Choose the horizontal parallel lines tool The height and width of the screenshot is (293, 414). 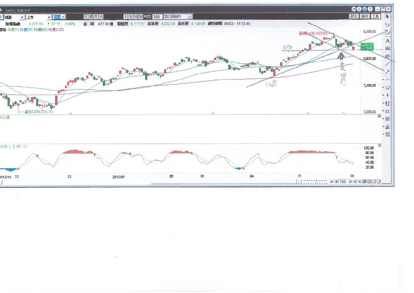pos(387,48)
